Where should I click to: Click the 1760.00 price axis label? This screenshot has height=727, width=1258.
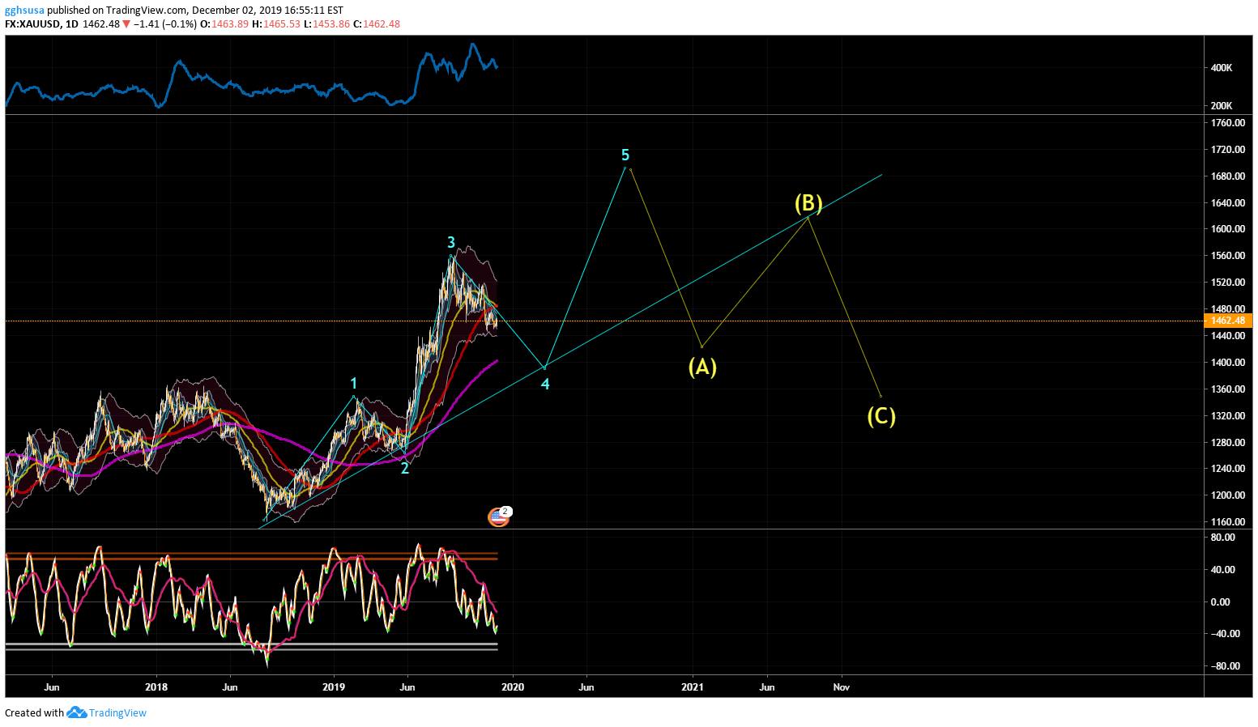(1228, 123)
